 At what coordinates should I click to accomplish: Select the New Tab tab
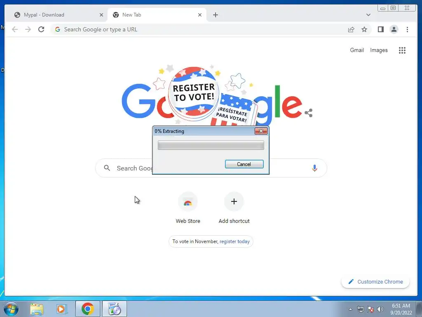coord(157,15)
